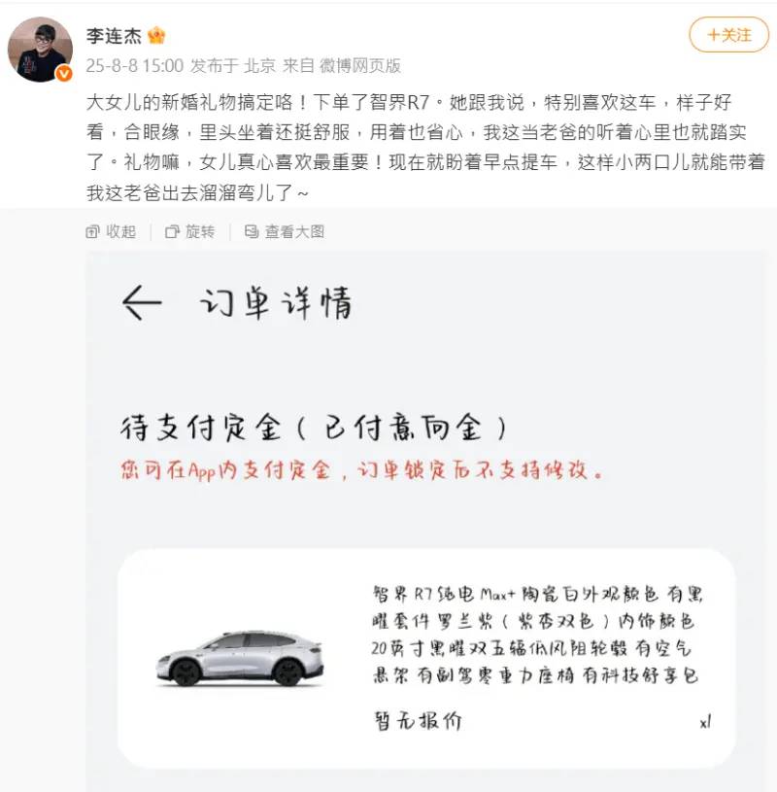Image resolution: width=777 pixels, height=792 pixels.
Task: Tap the back arrow beside 订单详情
Action: tap(142, 302)
